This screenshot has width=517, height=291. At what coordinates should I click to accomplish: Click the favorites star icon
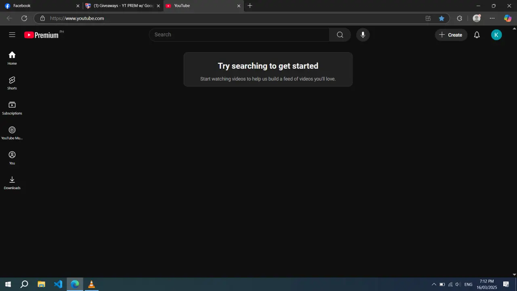click(441, 18)
